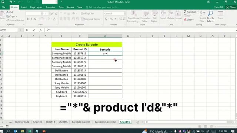Click the Insert Function fx button
The height and width of the screenshot is (133, 237).
40,30
